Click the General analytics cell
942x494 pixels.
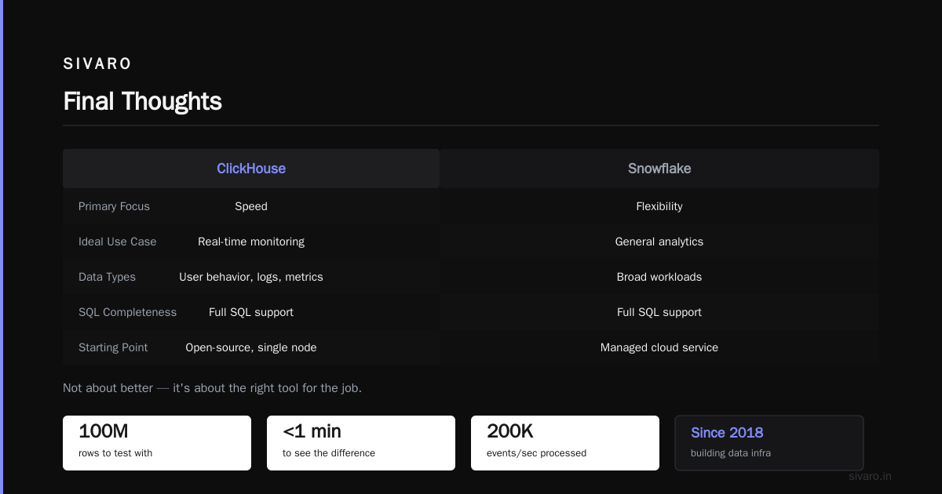pos(659,242)
